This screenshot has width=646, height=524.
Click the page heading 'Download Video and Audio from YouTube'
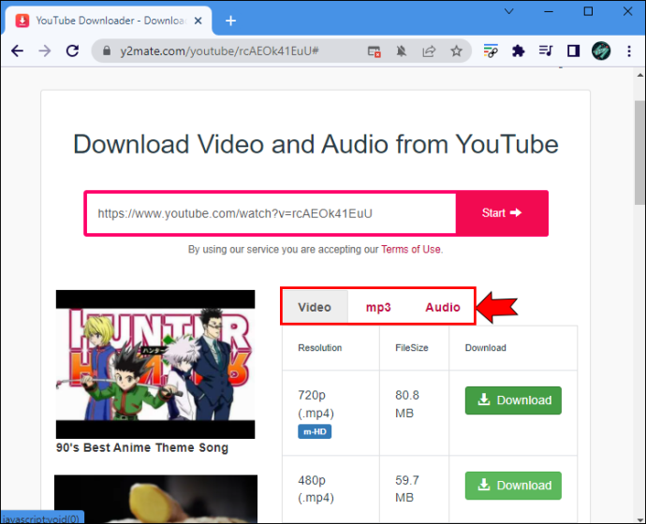click(316, 144)
